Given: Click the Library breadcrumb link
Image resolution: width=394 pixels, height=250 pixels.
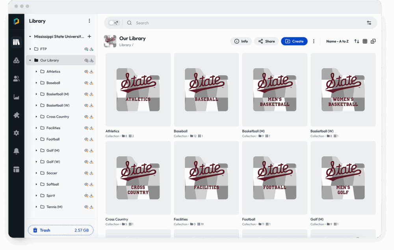Looking at the screenshot, I should click(x=125, y=45).
